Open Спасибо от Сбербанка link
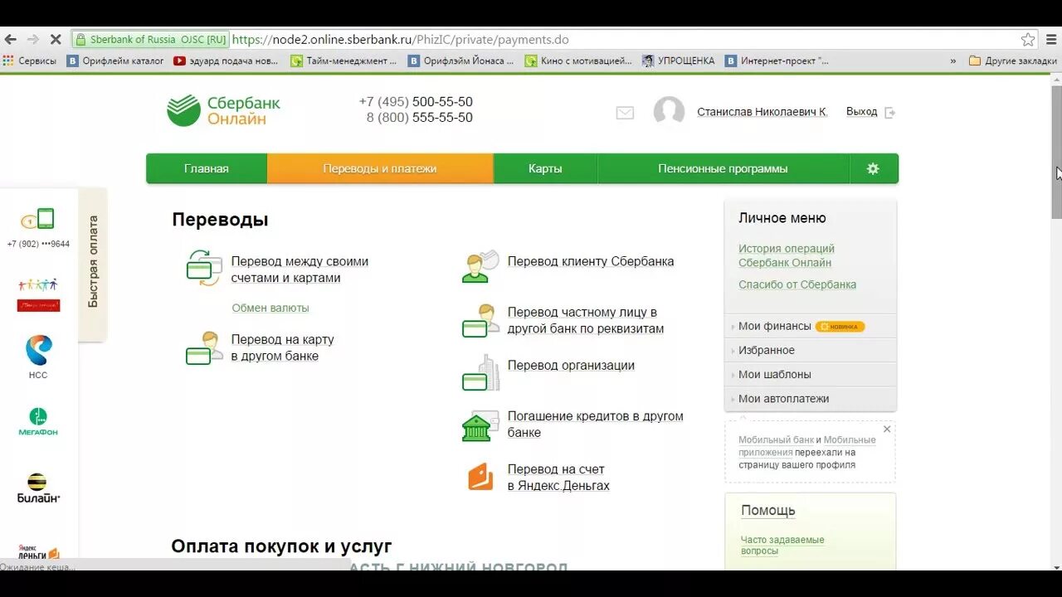 pyautogui.click(x=797, y=284)
